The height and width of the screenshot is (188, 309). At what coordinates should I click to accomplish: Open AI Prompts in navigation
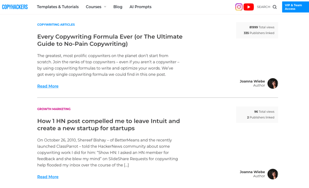(141, 7)
